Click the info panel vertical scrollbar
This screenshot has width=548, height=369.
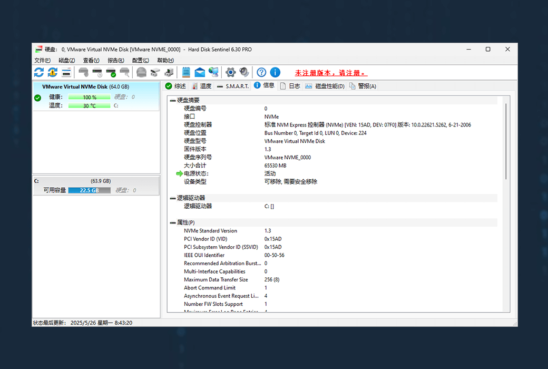point(506,141)
